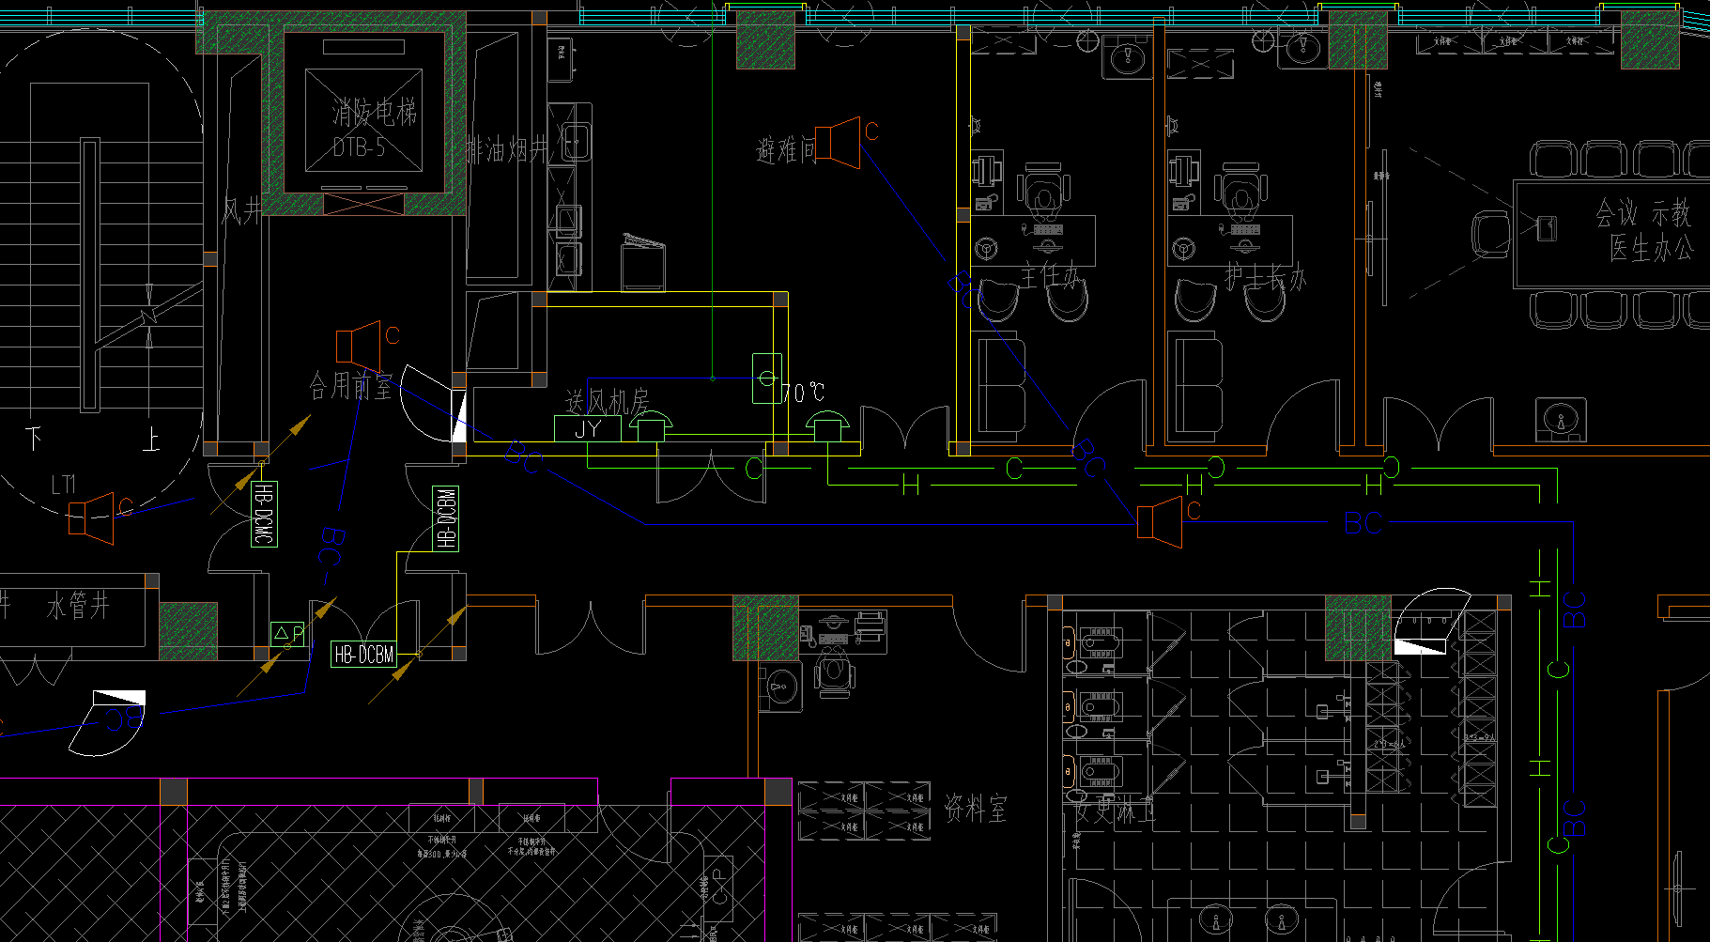Pick the vertical HB-DCBM device box

[446, 518]
